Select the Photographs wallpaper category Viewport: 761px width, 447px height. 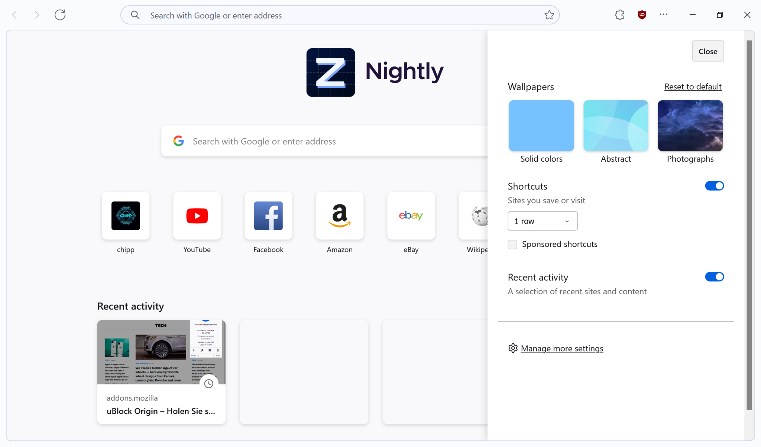(690, 126)
